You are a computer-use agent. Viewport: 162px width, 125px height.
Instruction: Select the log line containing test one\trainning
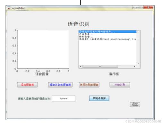pyautogui.click(x=107, y=39)
